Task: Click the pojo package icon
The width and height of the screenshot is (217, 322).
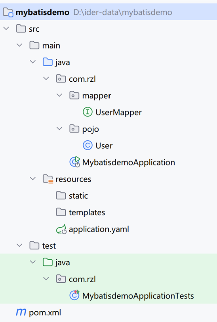Action: [74, 129]
